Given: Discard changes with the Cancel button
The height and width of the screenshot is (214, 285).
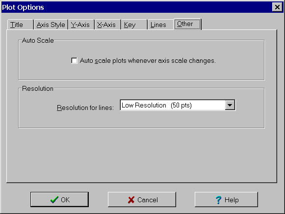Looking at the screenshot, I should click(142, 199).
